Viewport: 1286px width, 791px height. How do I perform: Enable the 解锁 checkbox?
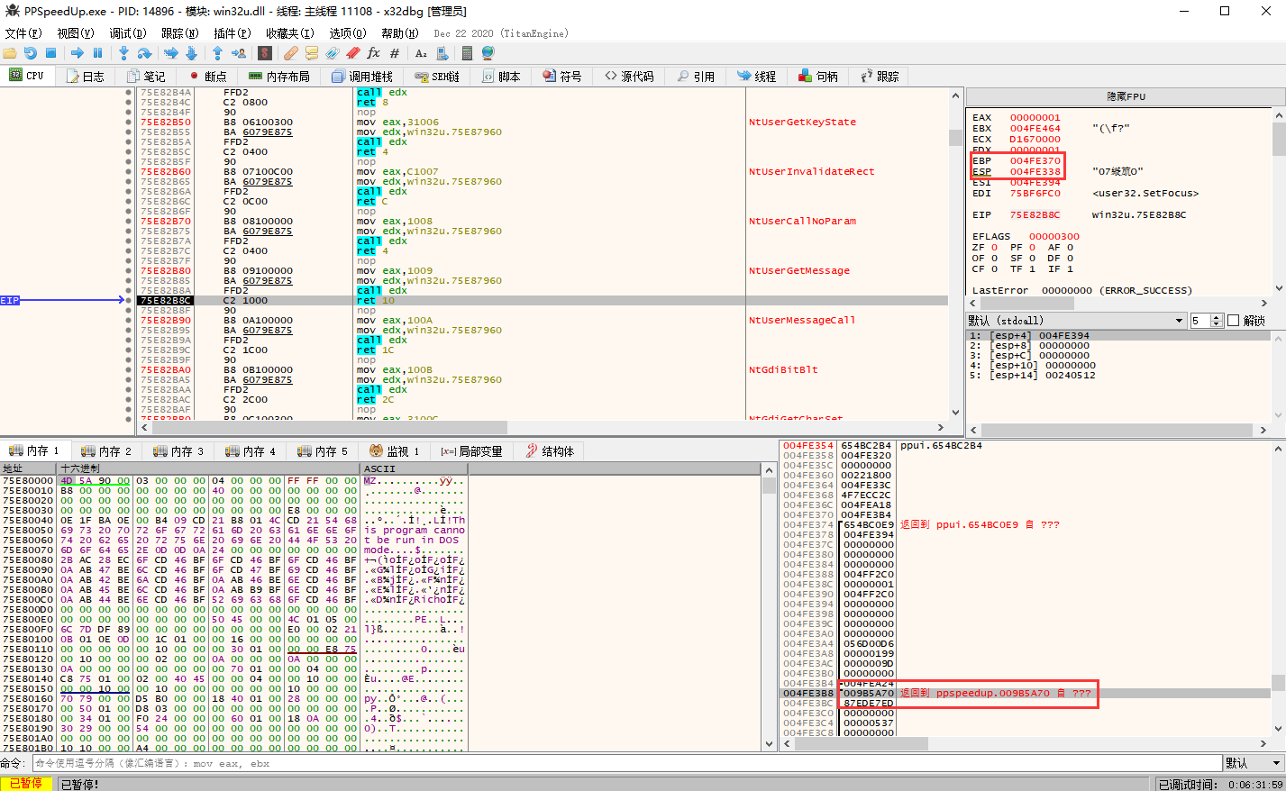tap(1234, 321)
